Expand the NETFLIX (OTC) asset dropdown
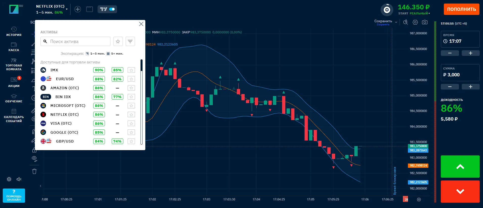Screen dimensions: 483x208 pyautogui.click(x=67, y=9)
